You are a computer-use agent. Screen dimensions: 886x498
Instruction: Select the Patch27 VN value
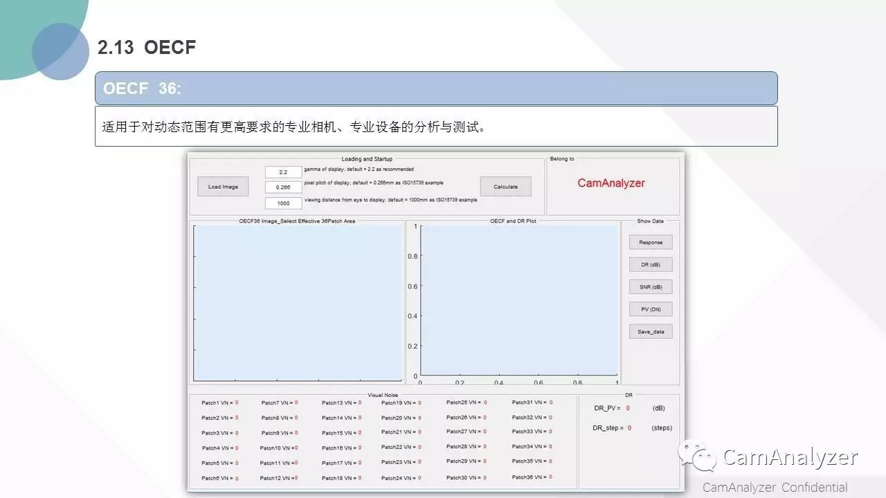pyautogui.click(x=485, y=432)
